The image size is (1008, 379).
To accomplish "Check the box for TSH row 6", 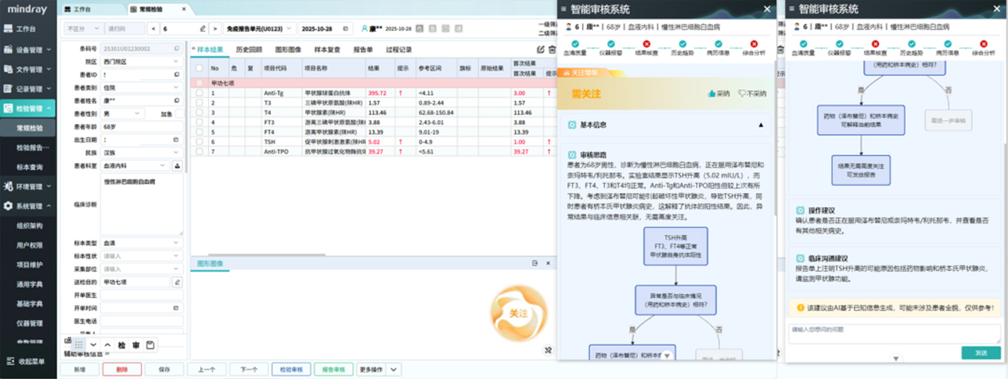I will [x=200, y=142].
